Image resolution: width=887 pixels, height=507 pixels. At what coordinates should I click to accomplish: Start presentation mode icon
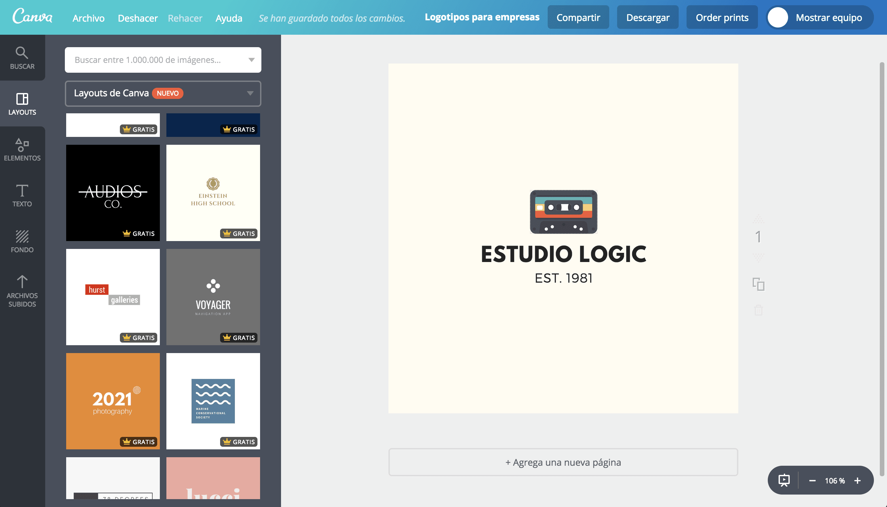tap(784, 480)
